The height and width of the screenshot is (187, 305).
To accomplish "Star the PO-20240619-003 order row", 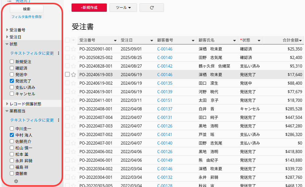I will [x=73, y=75].
